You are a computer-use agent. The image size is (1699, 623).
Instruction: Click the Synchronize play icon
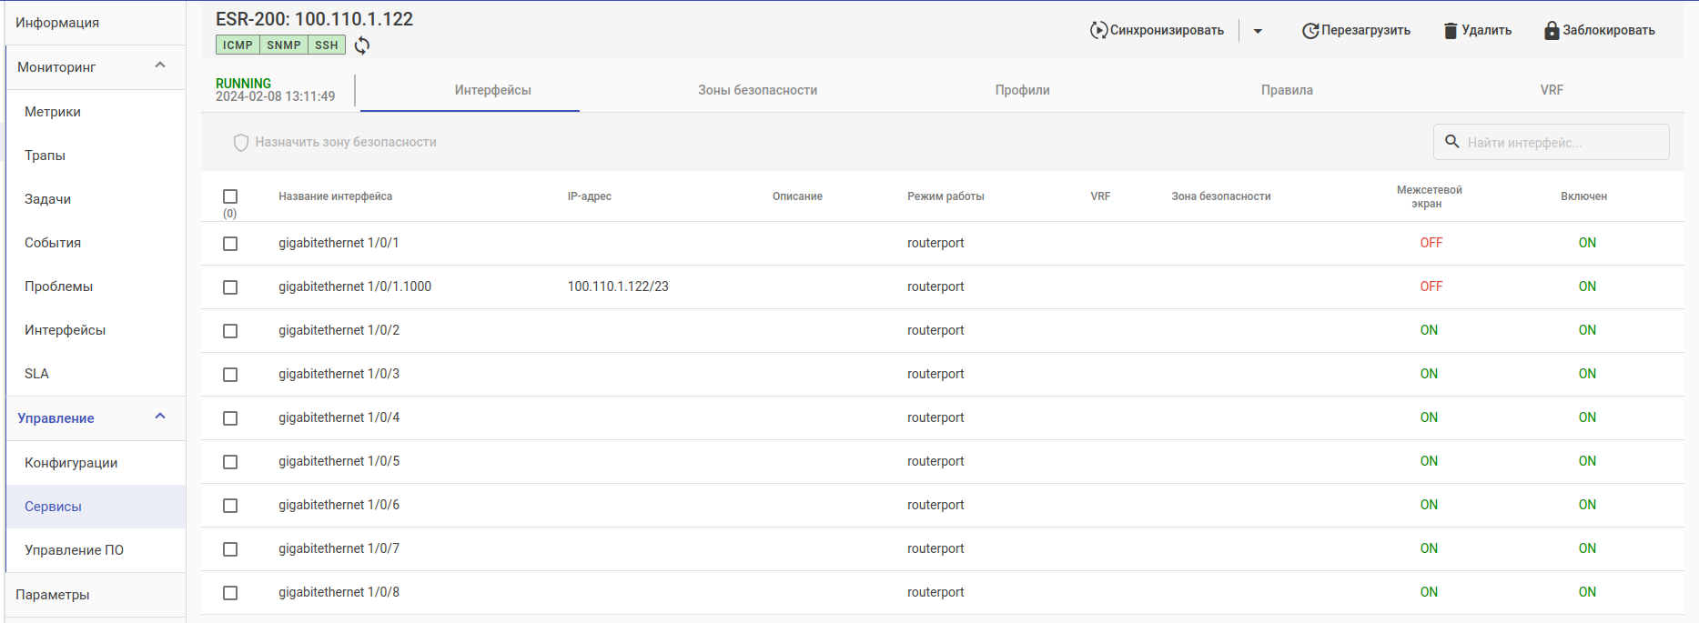click(1098, 31)
